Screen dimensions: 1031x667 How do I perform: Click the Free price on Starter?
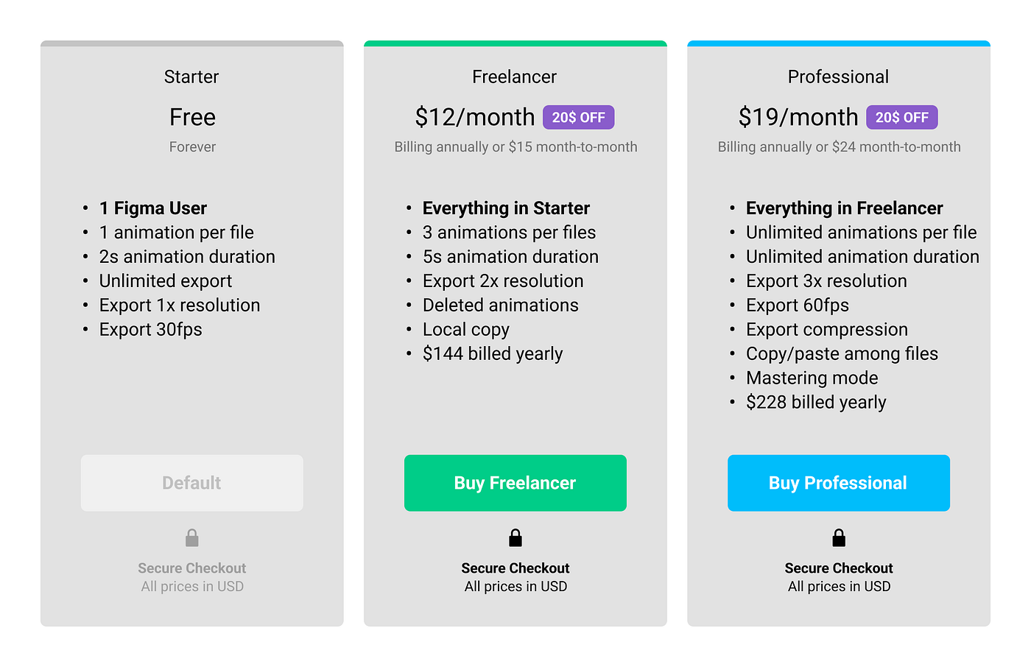[x=192, y=117]
